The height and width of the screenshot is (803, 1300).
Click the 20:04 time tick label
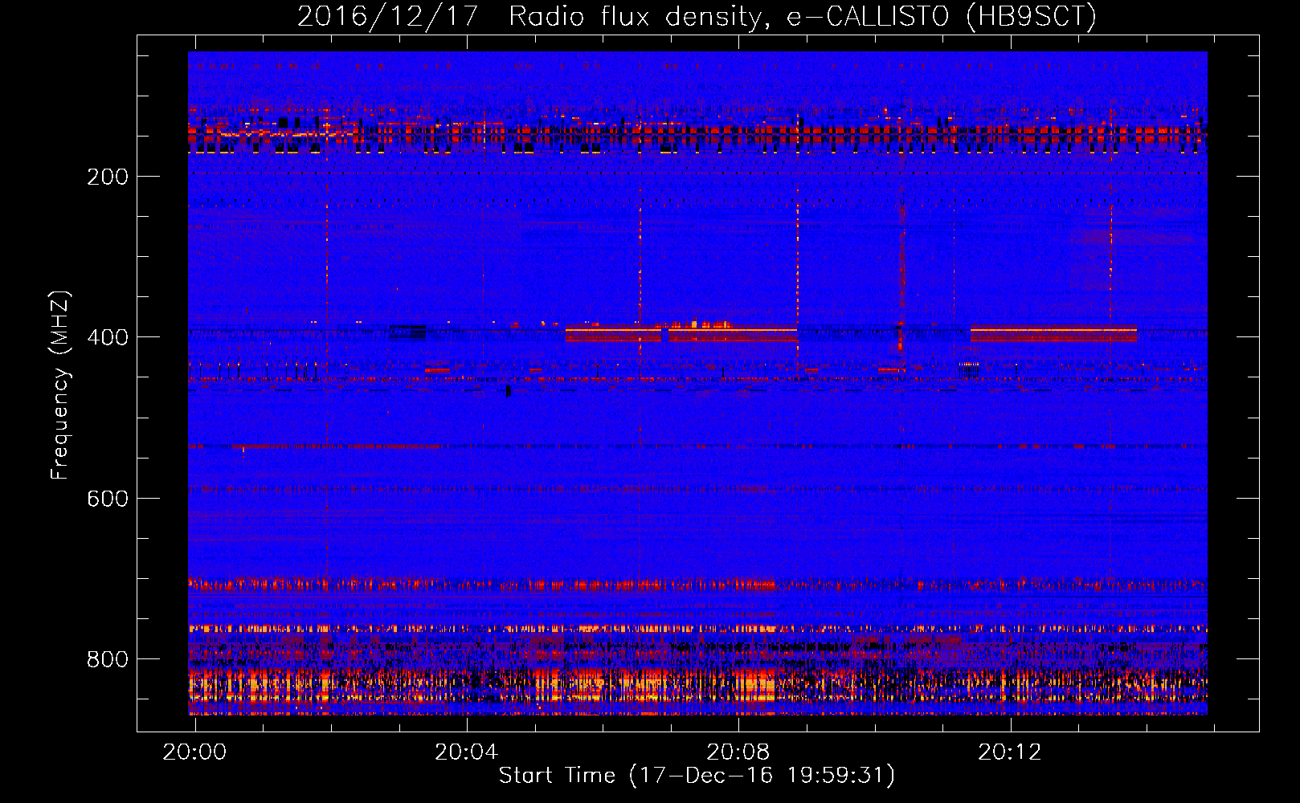[x=466, y=752]
